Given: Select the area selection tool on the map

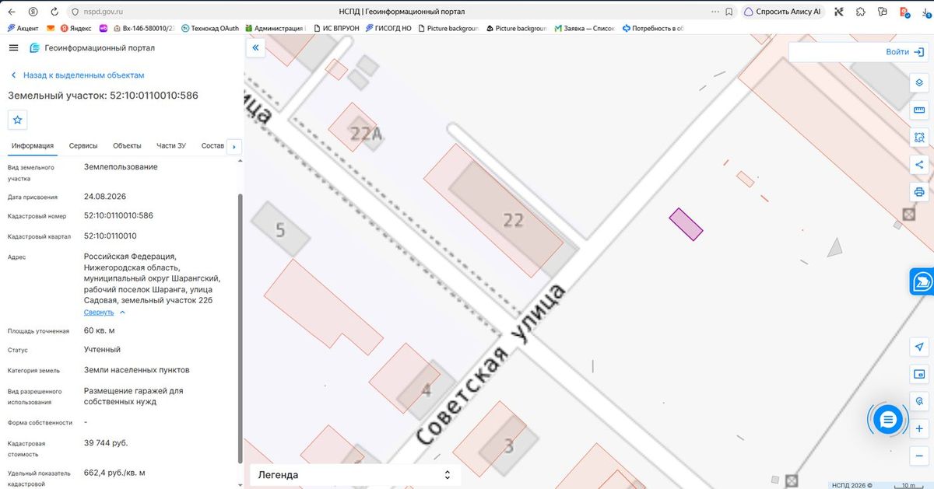Looking at the screenshot, I should coord(919,137).
